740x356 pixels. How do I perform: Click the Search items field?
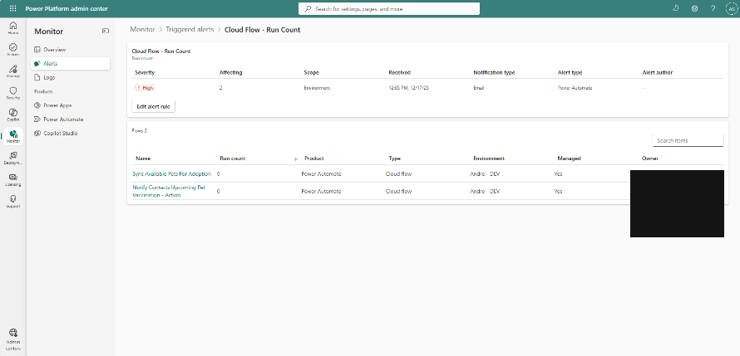688,140
